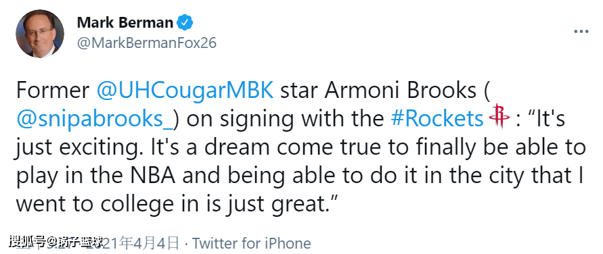Open the @snipabrooks_ mention
This screenshot has width=603, height=254.
tap(95, 120)
